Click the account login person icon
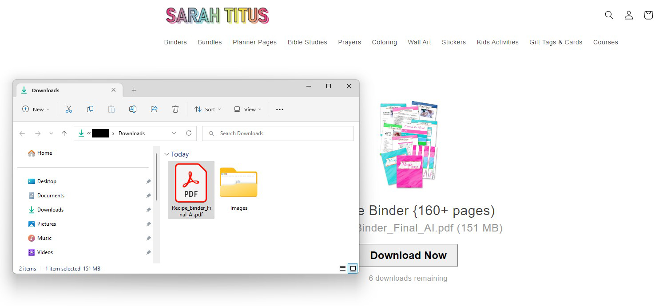The image size is (663, 306). [628, 15]
